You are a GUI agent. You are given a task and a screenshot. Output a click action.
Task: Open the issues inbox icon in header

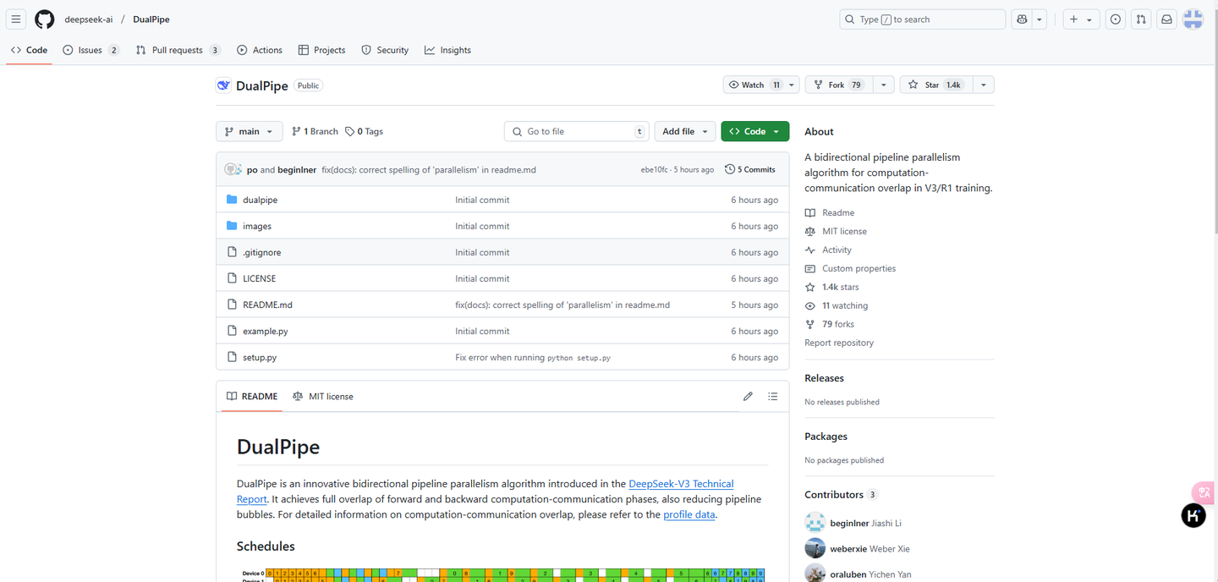pos(1116,19)
